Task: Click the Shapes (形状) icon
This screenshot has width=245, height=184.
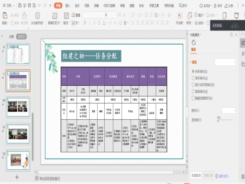Action: (189, 16)
